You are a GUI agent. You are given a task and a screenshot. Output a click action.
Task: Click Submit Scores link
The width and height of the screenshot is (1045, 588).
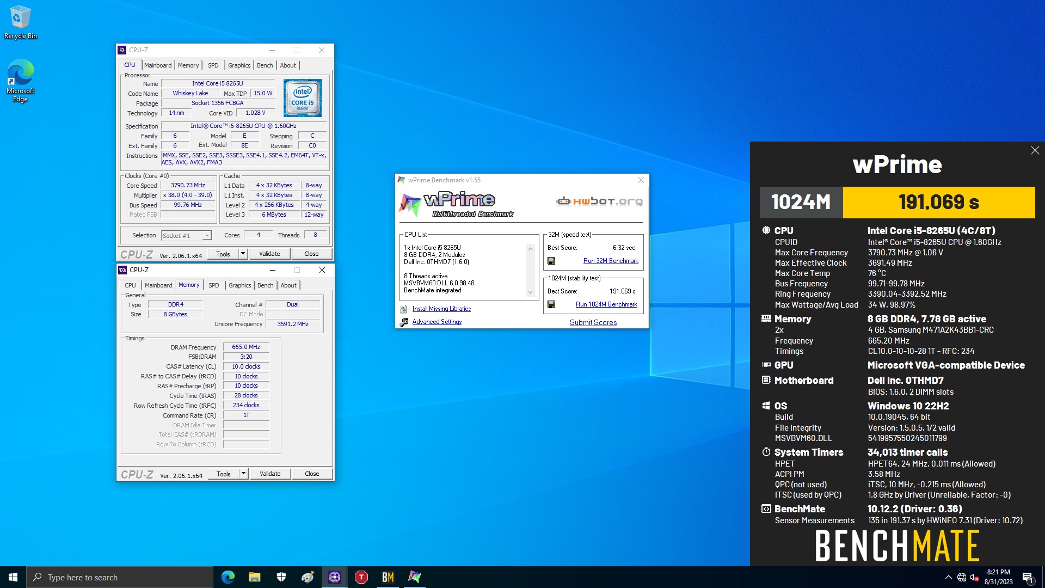click(x=593, y=322)
